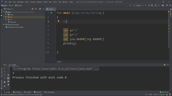Click the run gutter arrow beside main

(x=51, y=13)
